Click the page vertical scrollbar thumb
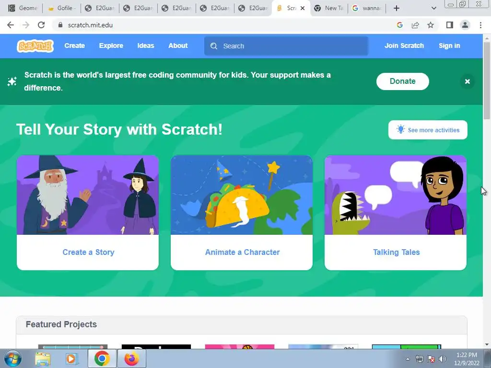This screenshot has width=491, height=368. (487, 80)
